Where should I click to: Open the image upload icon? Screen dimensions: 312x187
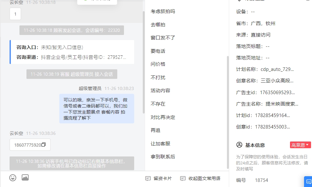tap(25, 177)
